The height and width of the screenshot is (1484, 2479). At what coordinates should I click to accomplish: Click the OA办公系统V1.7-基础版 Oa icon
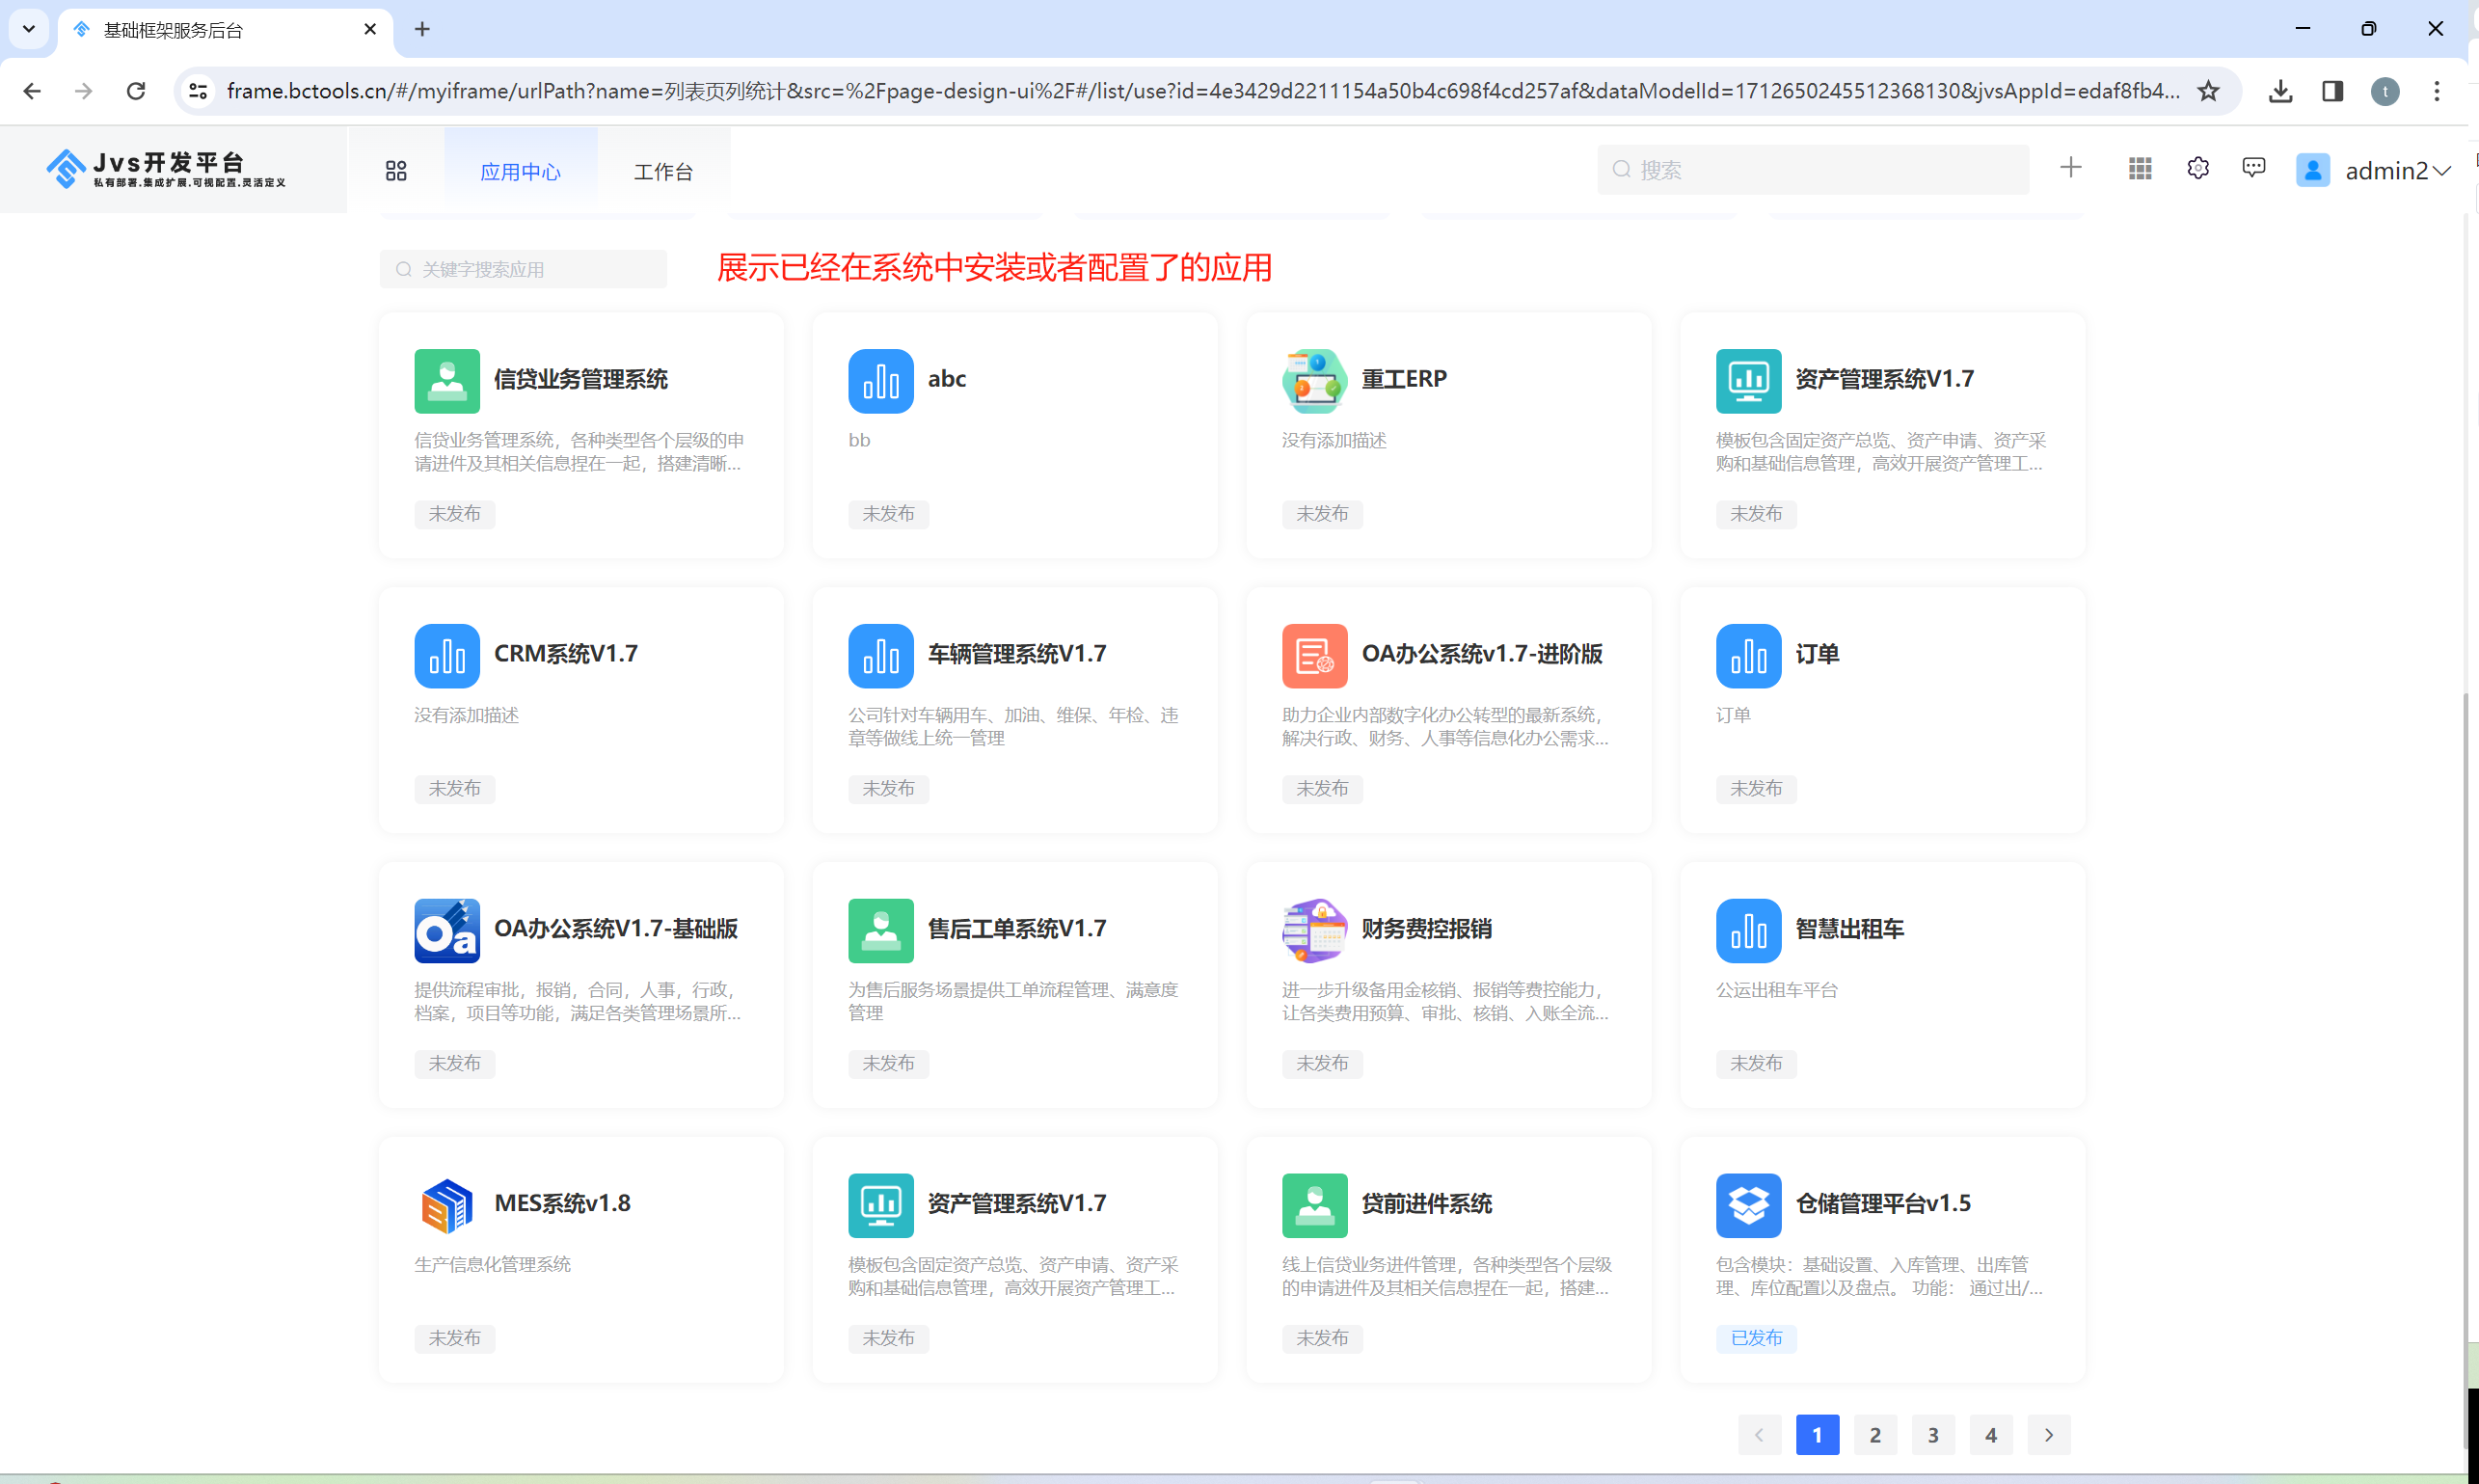[x=447, y=931]
